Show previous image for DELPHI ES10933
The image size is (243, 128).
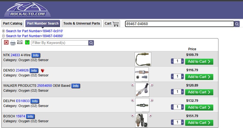coord(133,100)
